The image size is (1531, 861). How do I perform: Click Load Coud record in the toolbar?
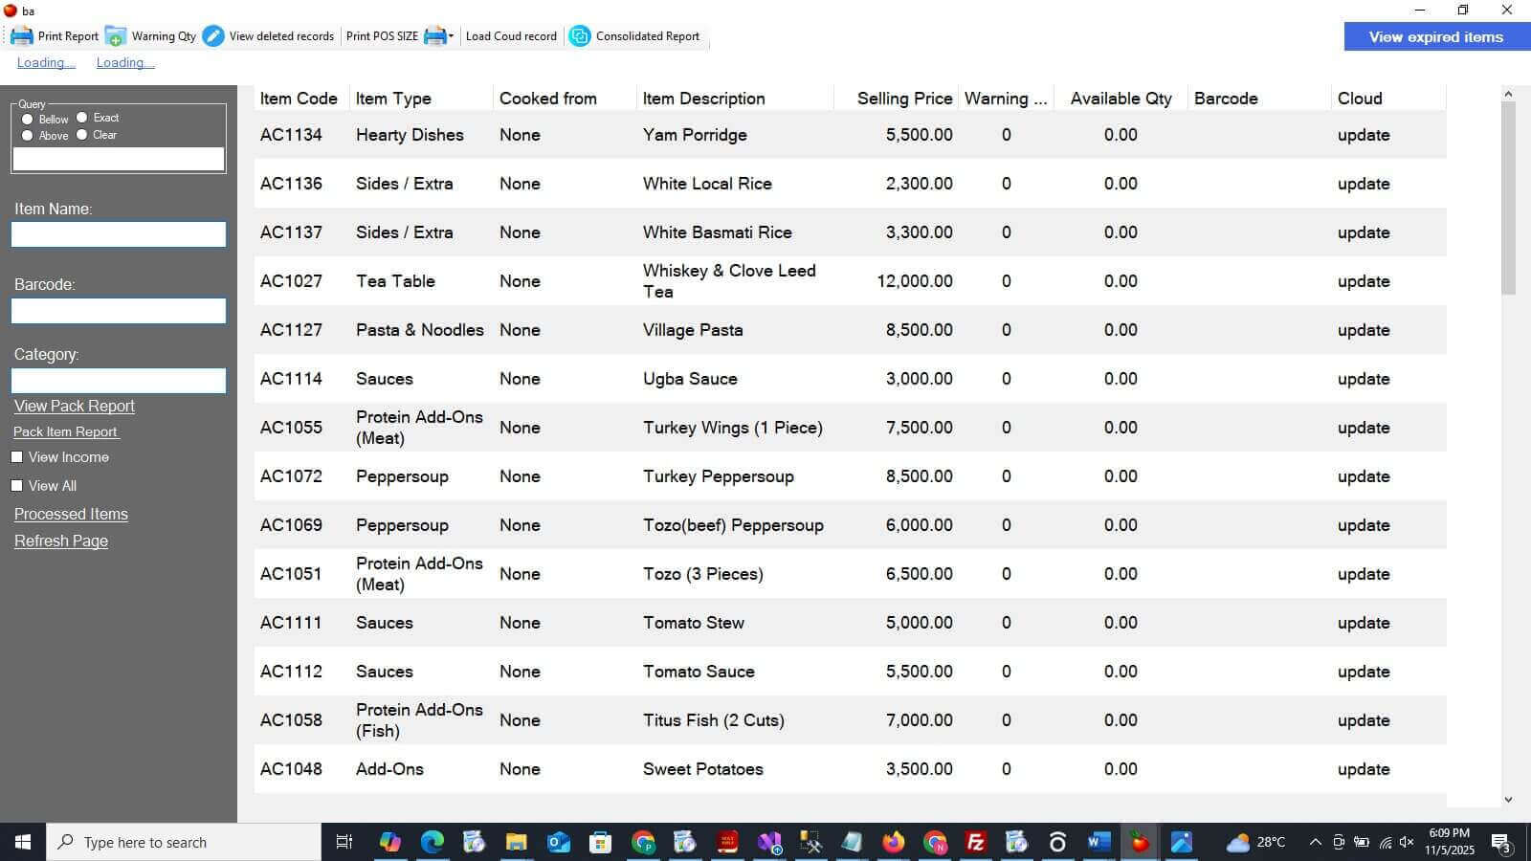pos(511,36)
